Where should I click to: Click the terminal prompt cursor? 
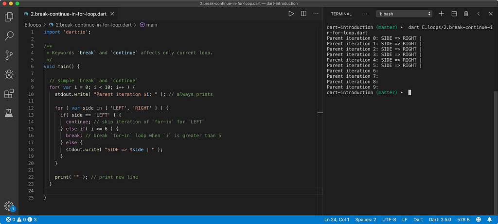click(409, 93)
